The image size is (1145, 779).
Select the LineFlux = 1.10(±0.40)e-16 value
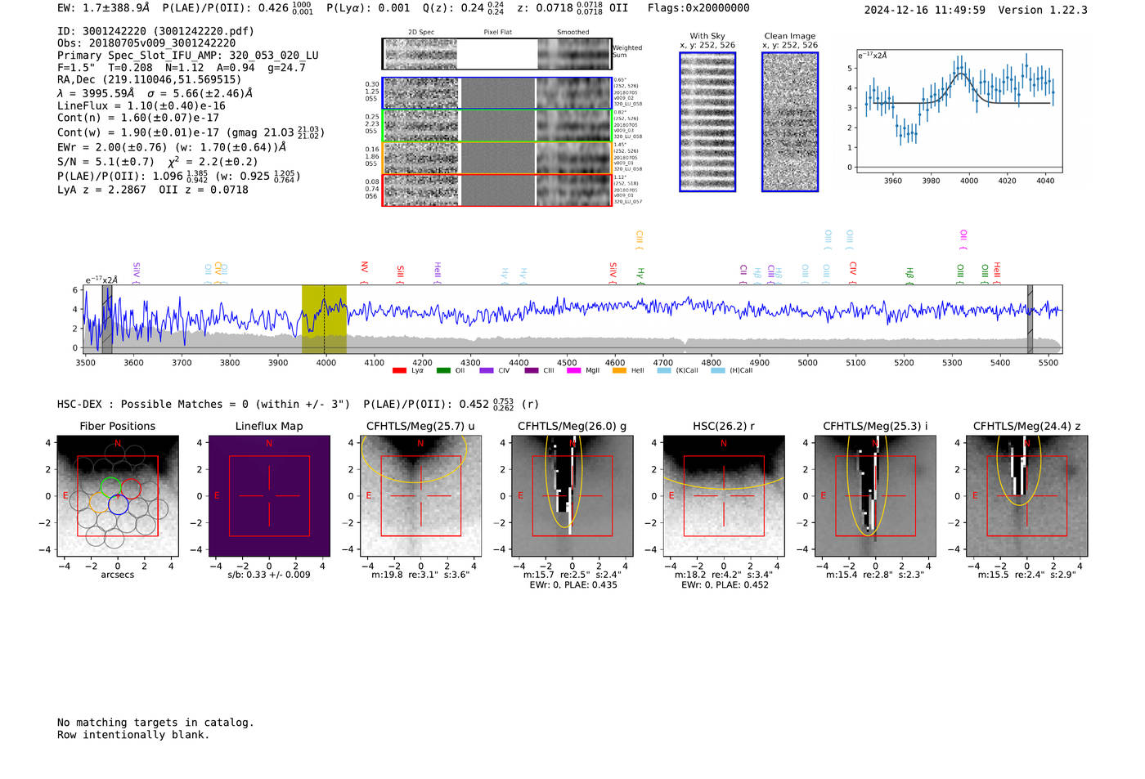[x=141, y=105]
